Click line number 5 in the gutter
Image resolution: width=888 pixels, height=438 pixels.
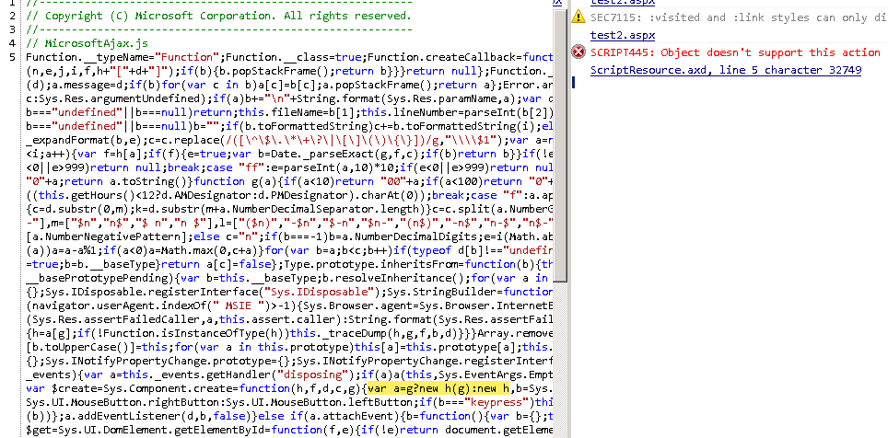tap(12, 56)
